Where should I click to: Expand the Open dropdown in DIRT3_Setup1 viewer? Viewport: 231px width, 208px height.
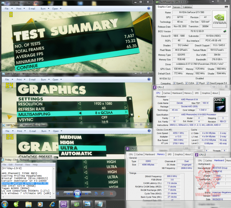[x=61, y=79]
